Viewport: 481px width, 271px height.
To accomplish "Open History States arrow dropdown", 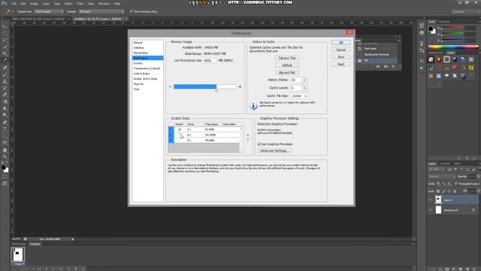I will 304,80.
